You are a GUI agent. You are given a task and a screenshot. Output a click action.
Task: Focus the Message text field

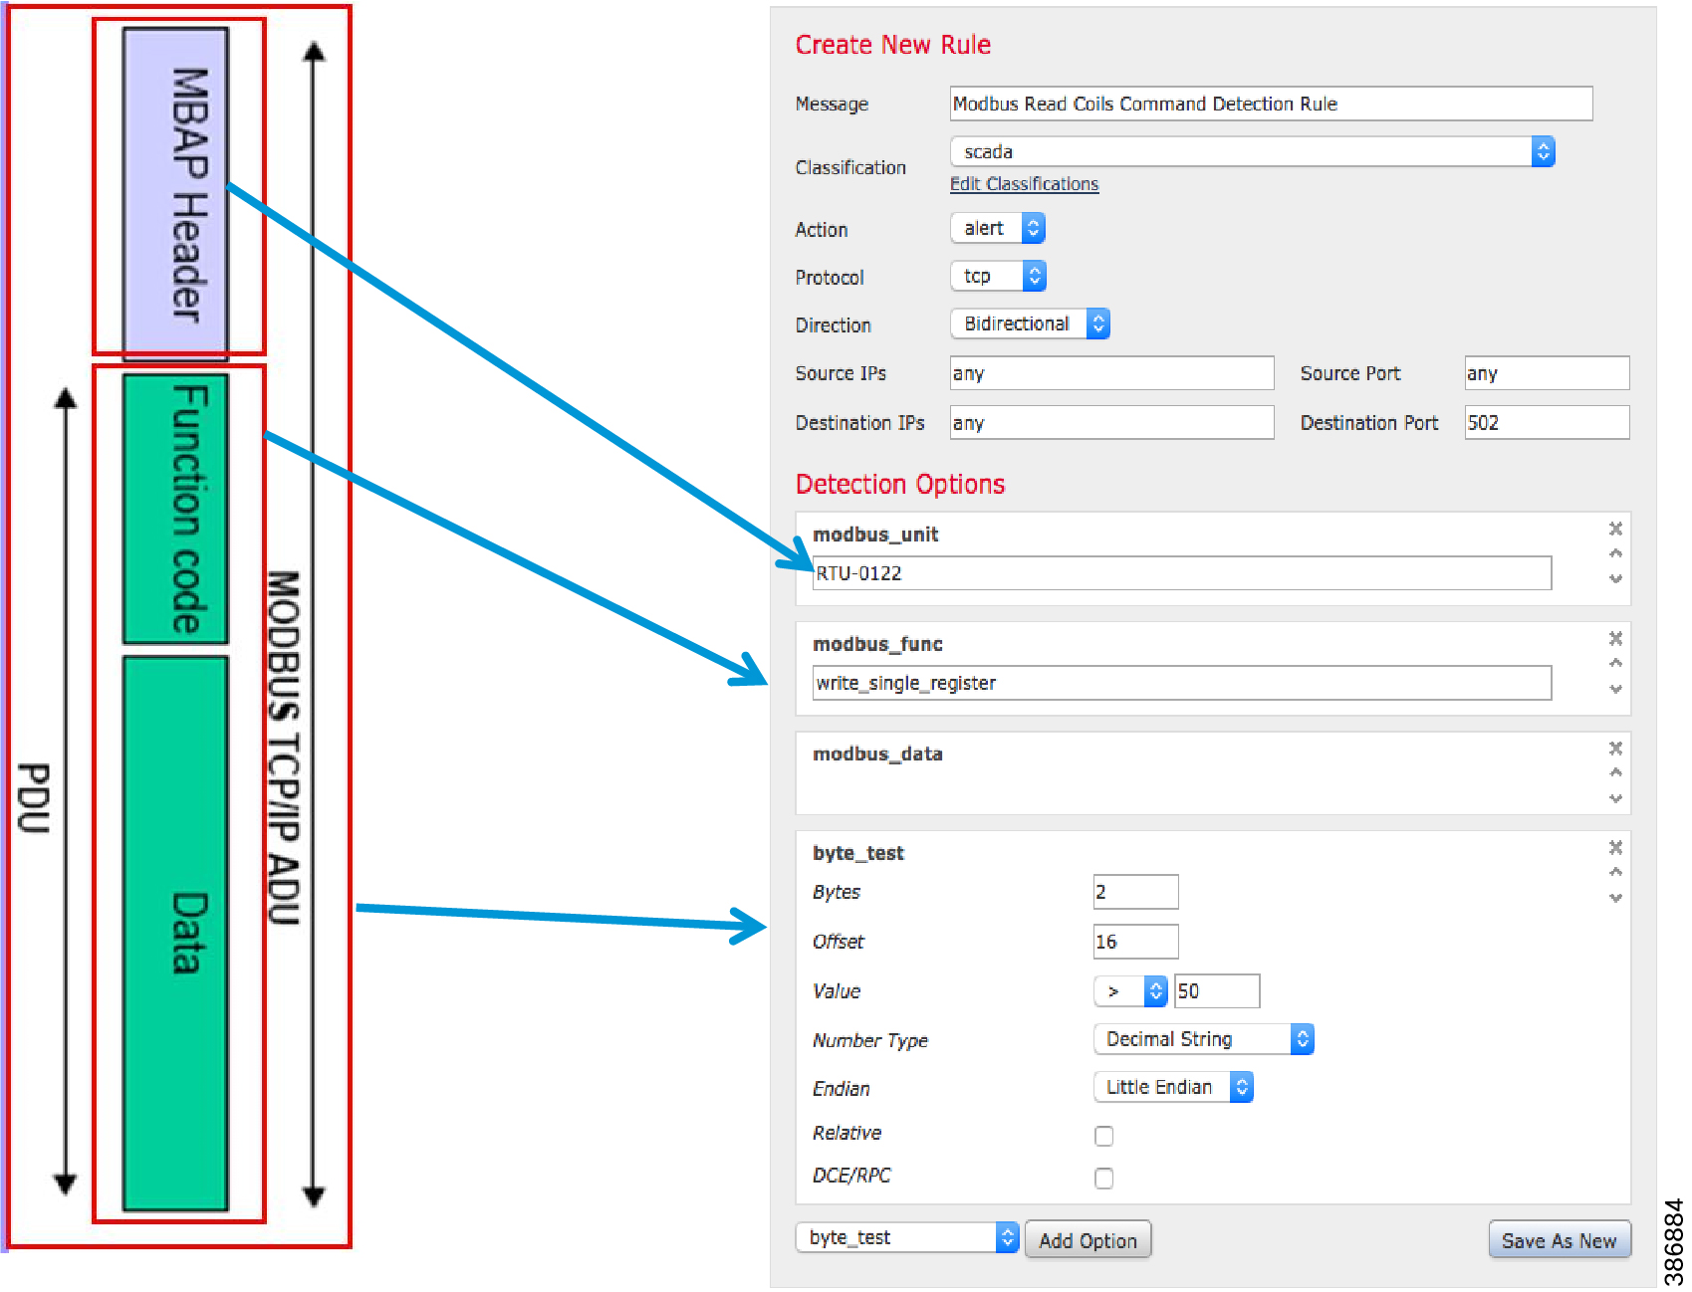[1271, 104]
